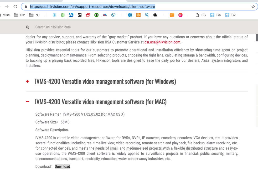Open the NJ bookmarks folder
The width and height of the screenshot is (258, 175).
[x=34, y=15]
